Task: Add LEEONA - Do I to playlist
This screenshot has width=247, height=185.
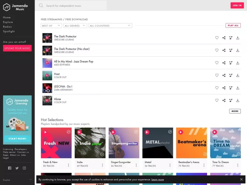Action: [231, 88]
